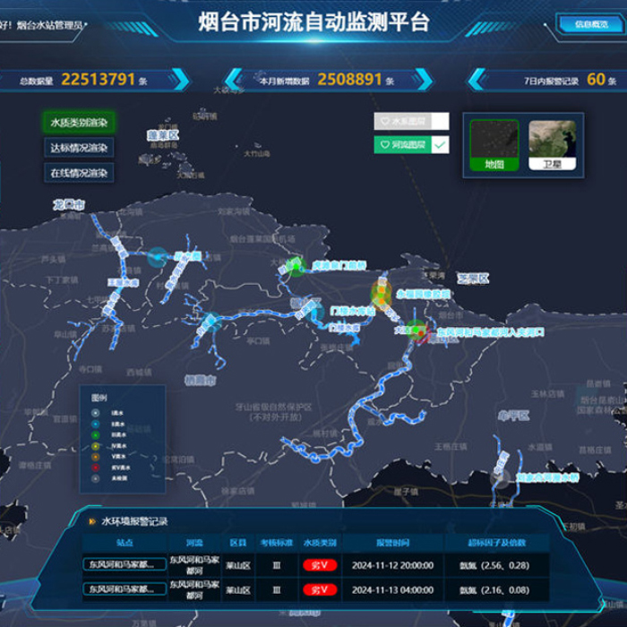
Task: Click the arrow icon beside 水环境报警记录
Action: 92,521
